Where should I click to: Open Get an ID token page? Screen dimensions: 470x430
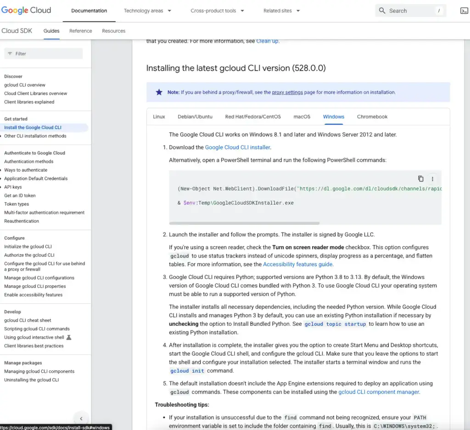[20, 195]
